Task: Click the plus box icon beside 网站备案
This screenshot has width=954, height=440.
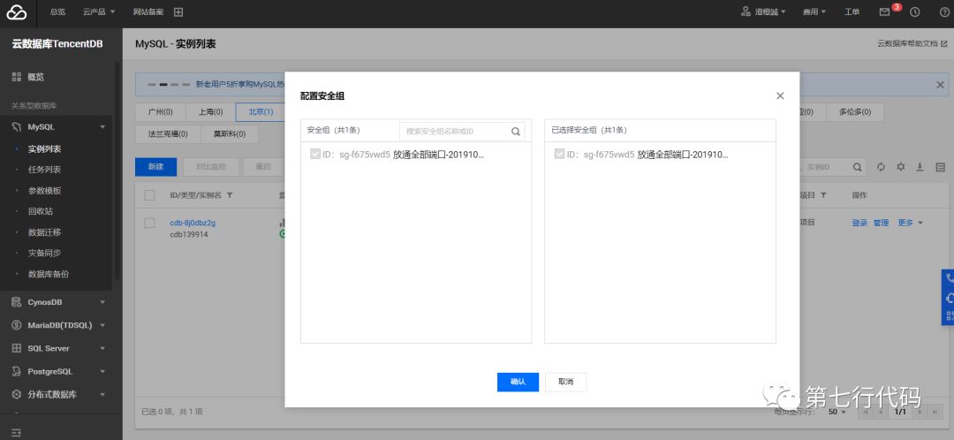Action: click(x=178, y=11)
